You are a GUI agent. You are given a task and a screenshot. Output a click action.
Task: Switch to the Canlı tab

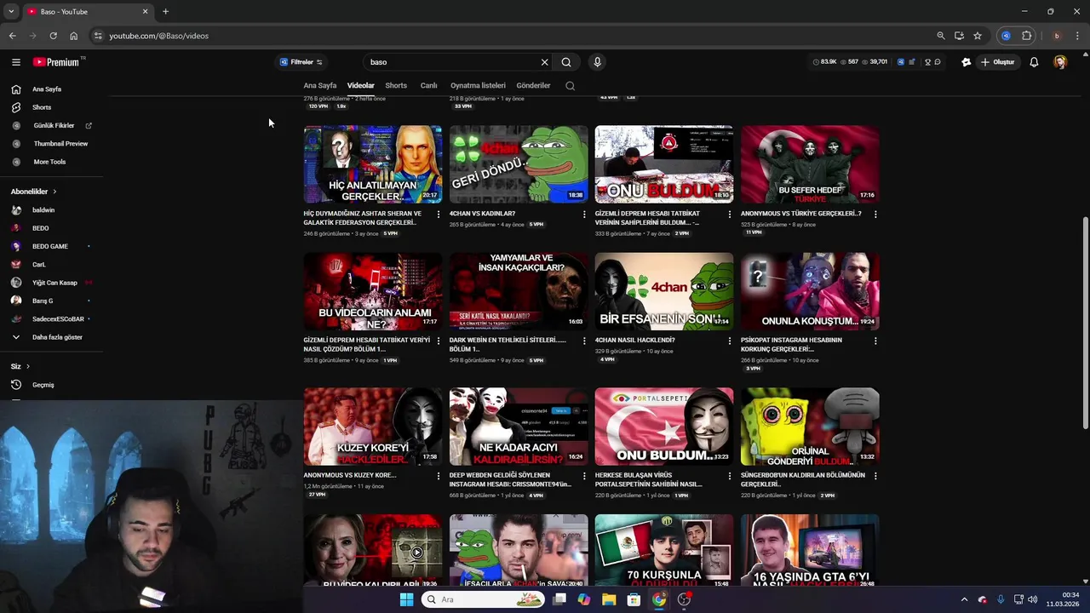(428, 85)
